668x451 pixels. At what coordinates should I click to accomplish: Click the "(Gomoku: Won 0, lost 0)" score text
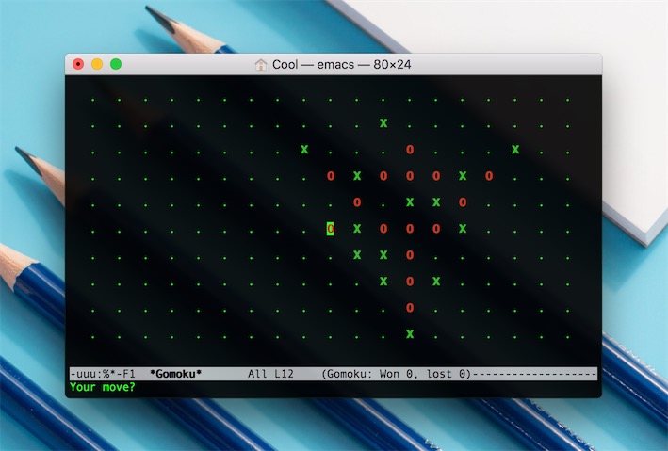pyautogui.click(x=397, y=374)
